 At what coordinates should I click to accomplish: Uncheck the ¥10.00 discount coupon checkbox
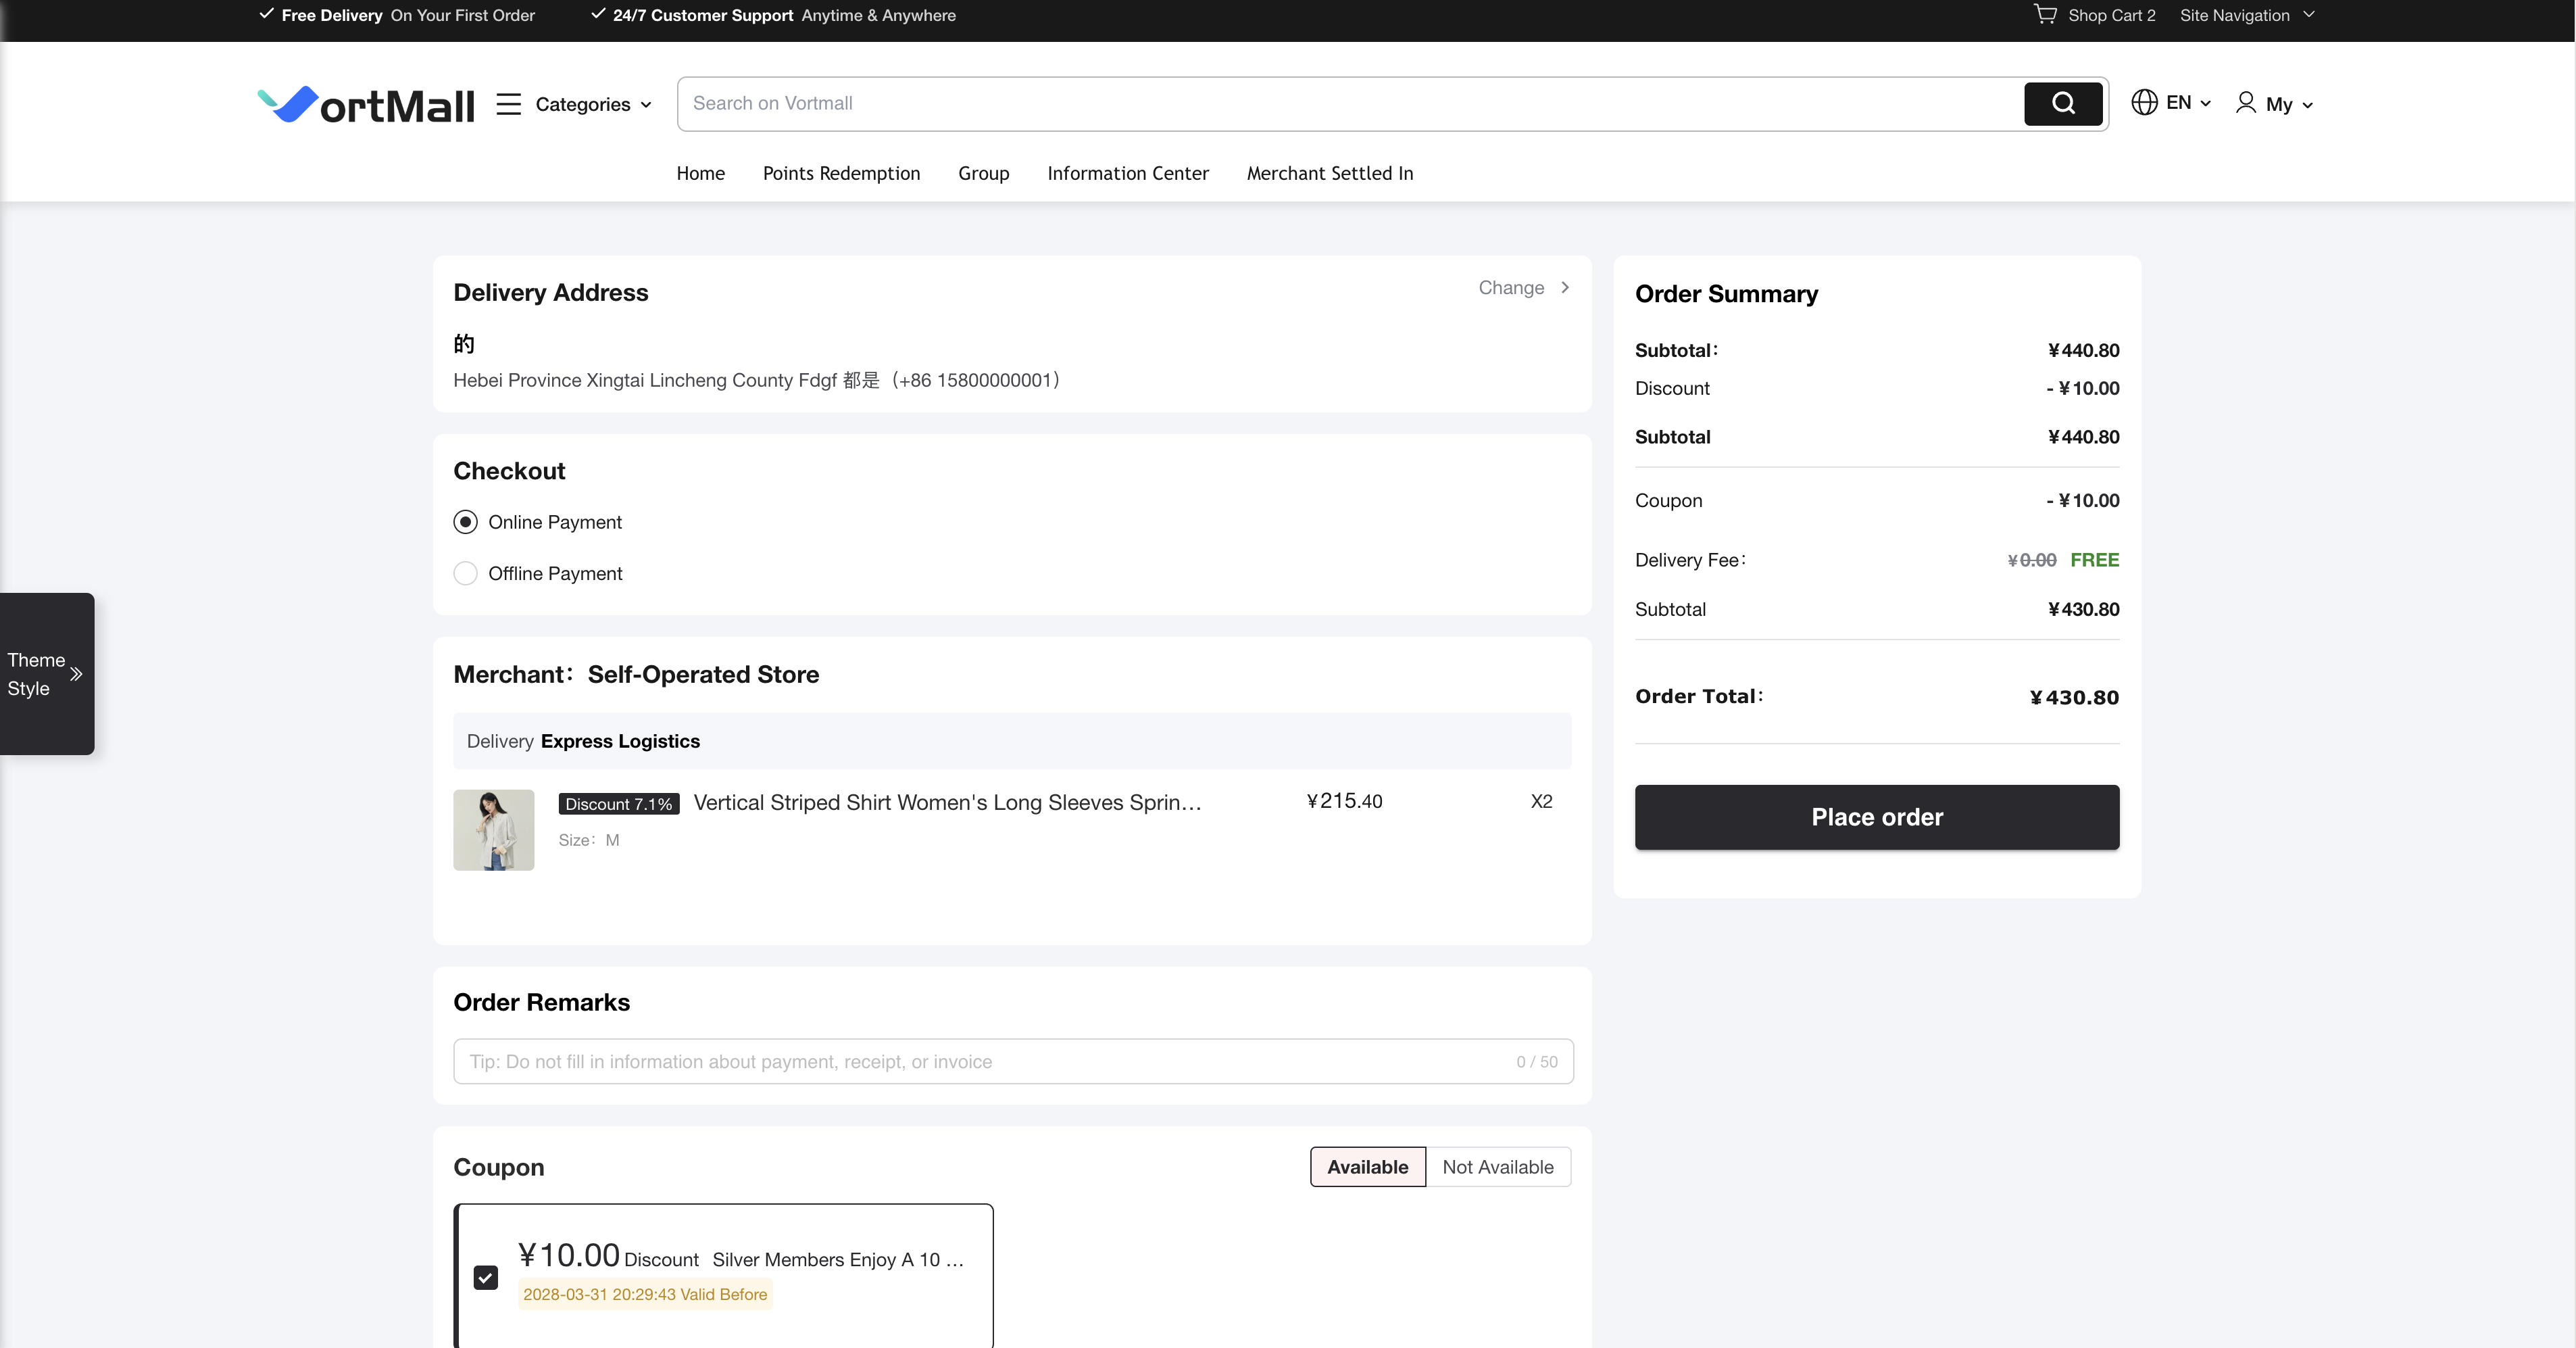tap(486, 1278)
